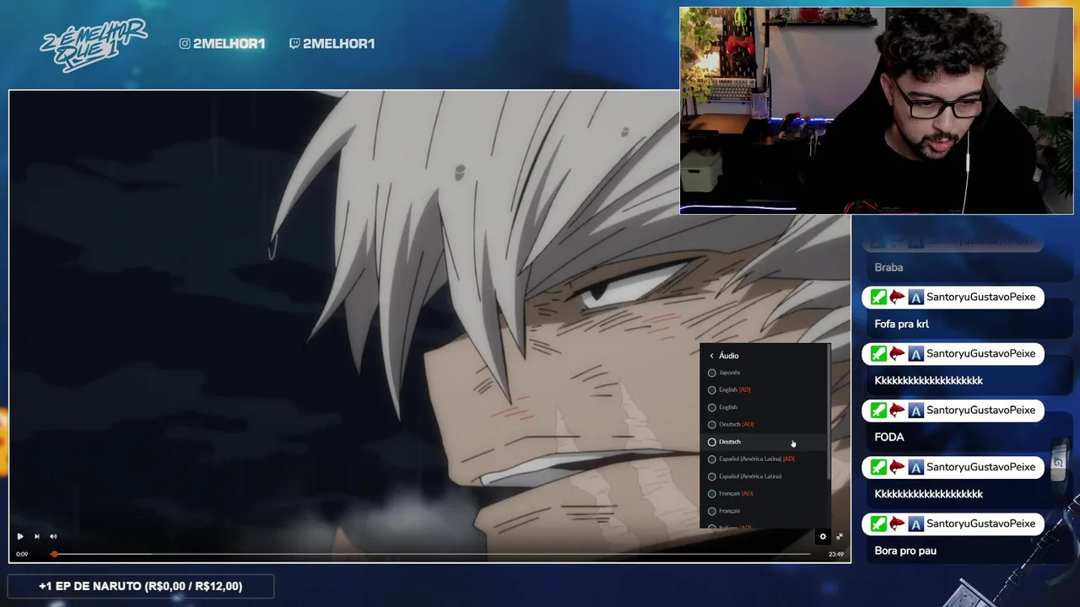Screen dimensions: 1080x607
Task: Go back from the Áudio menu
Action: click(711, 356)
